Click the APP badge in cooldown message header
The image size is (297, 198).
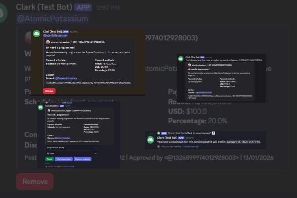click(181, 138)
